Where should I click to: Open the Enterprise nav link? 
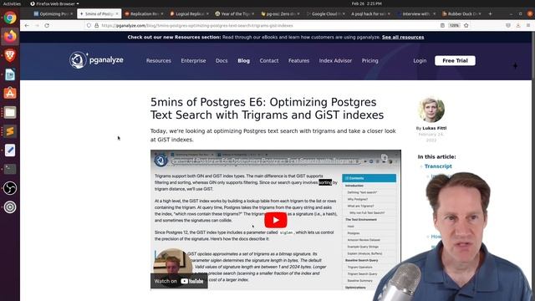click(x=193, y=60)
